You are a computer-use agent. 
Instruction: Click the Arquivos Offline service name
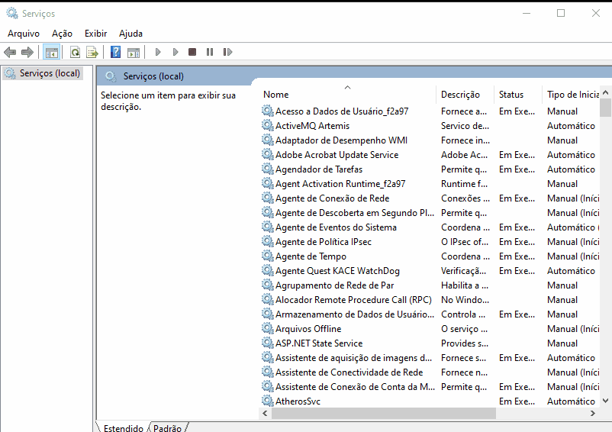tap(308, 329)
